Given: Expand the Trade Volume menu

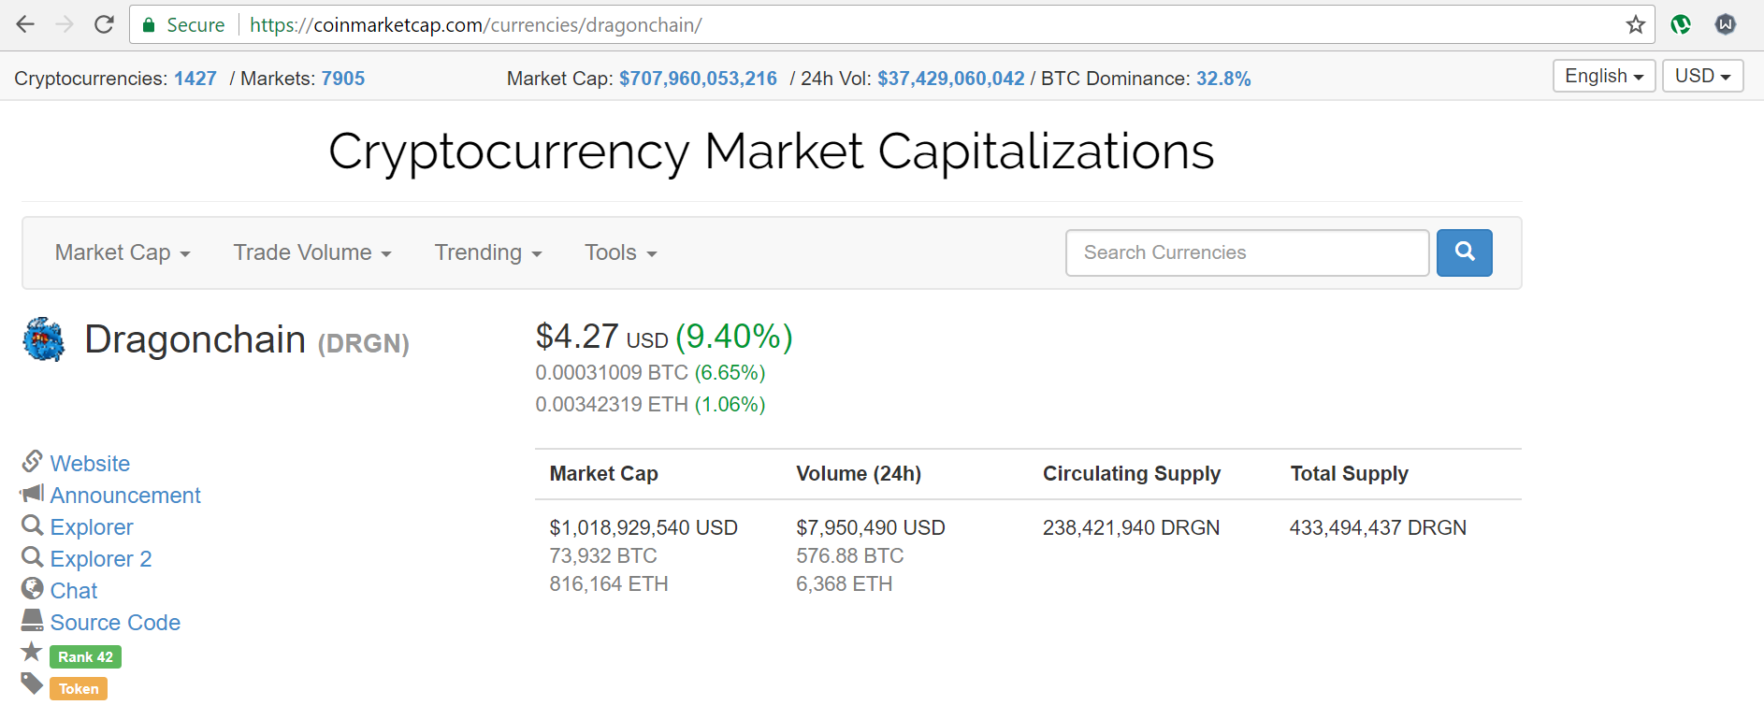Looking at the screenshot, I should pos(312,252).
